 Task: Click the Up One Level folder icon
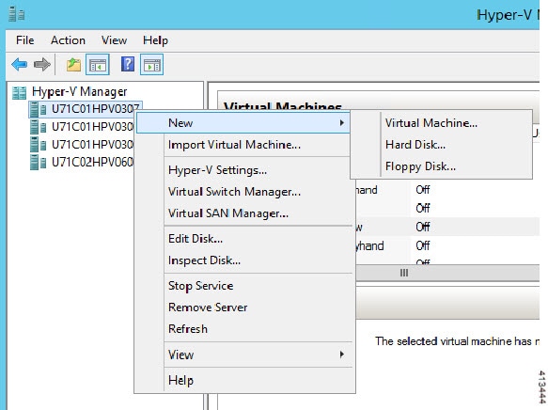click(73, 65)
